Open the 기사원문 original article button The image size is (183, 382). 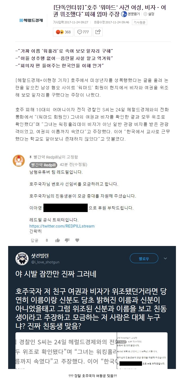pos(139,22)
